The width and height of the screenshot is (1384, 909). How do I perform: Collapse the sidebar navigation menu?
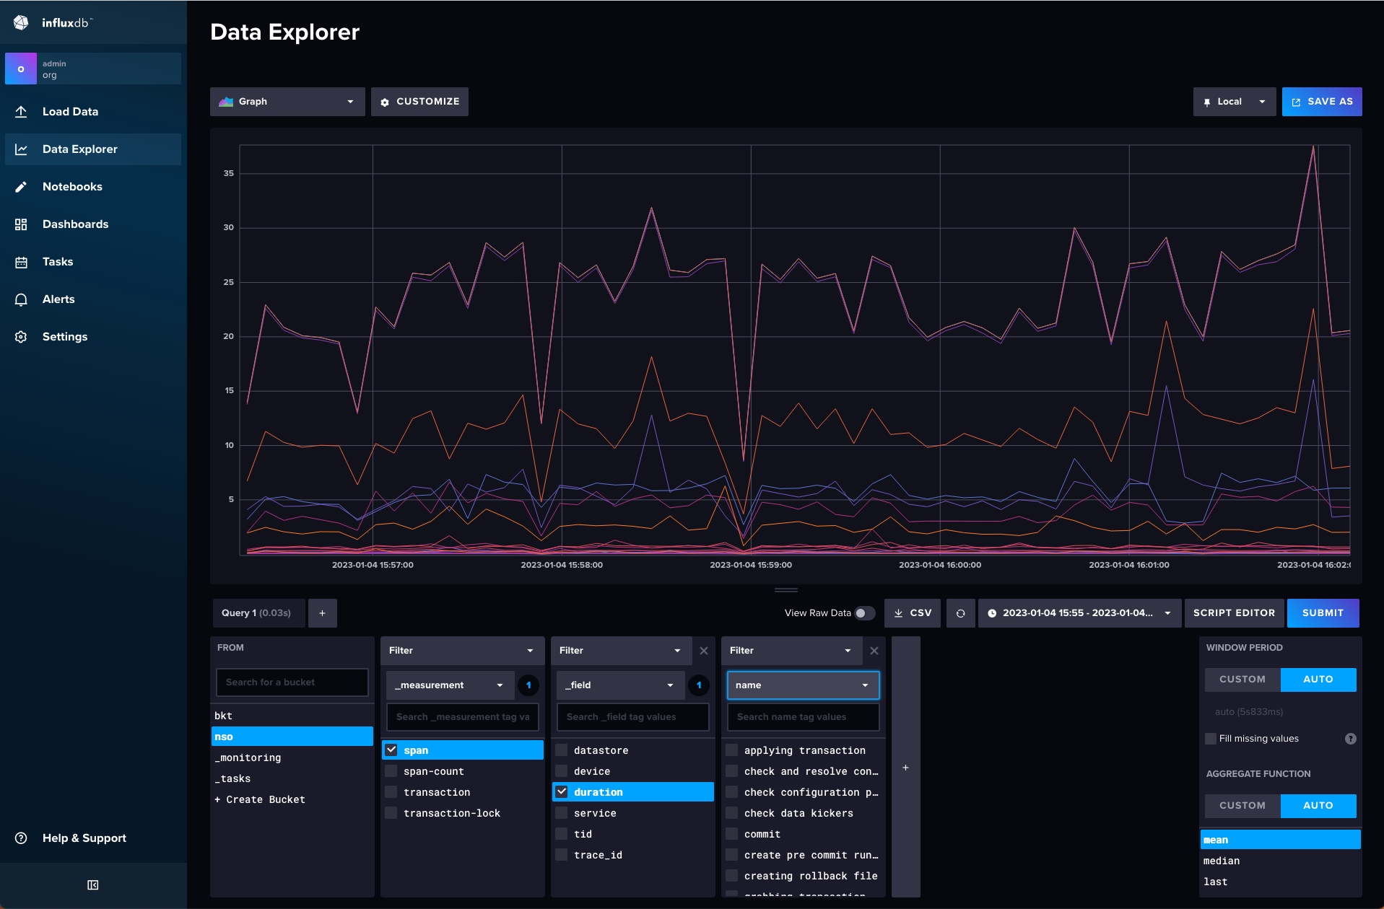(x=93, y=885)
